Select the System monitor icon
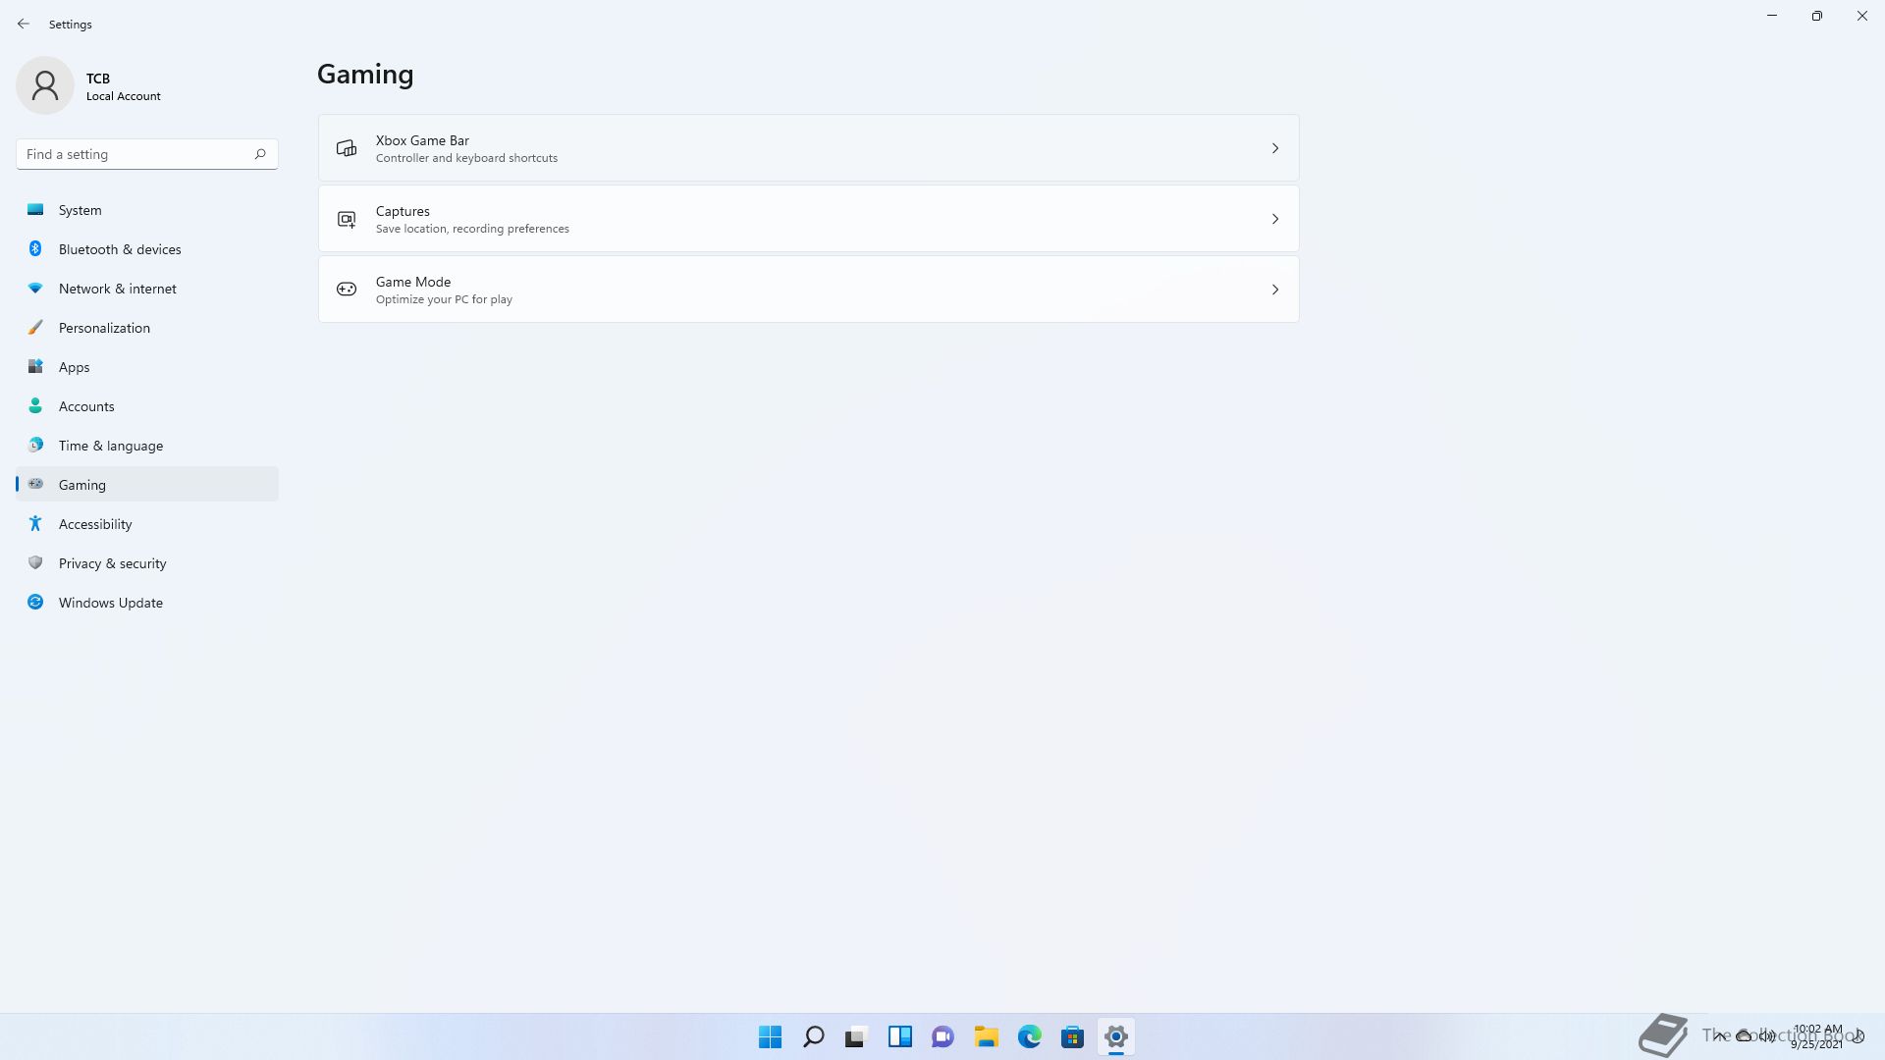The image size is (1885, 1060). pos(35,210)
